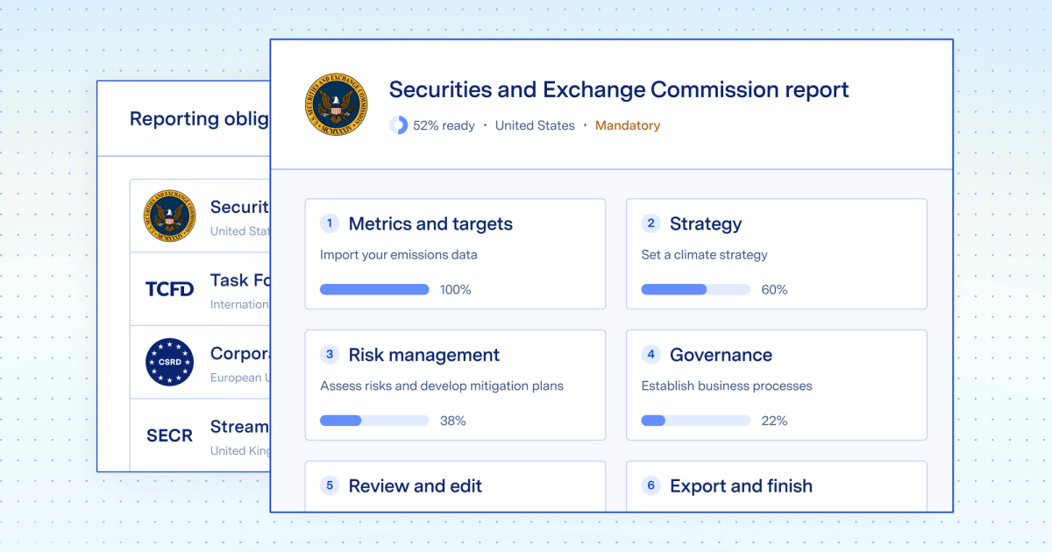
Task: Click the Securities and Exchange Commission seal icon
Action: coord(336,104)
